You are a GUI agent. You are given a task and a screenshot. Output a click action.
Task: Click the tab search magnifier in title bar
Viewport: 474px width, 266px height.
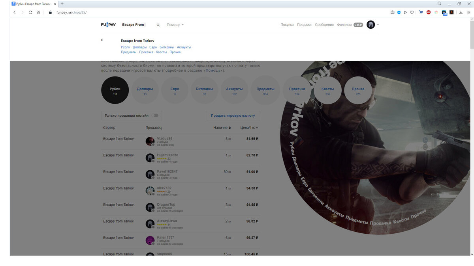pyautogui.click(x=439, y=4)
